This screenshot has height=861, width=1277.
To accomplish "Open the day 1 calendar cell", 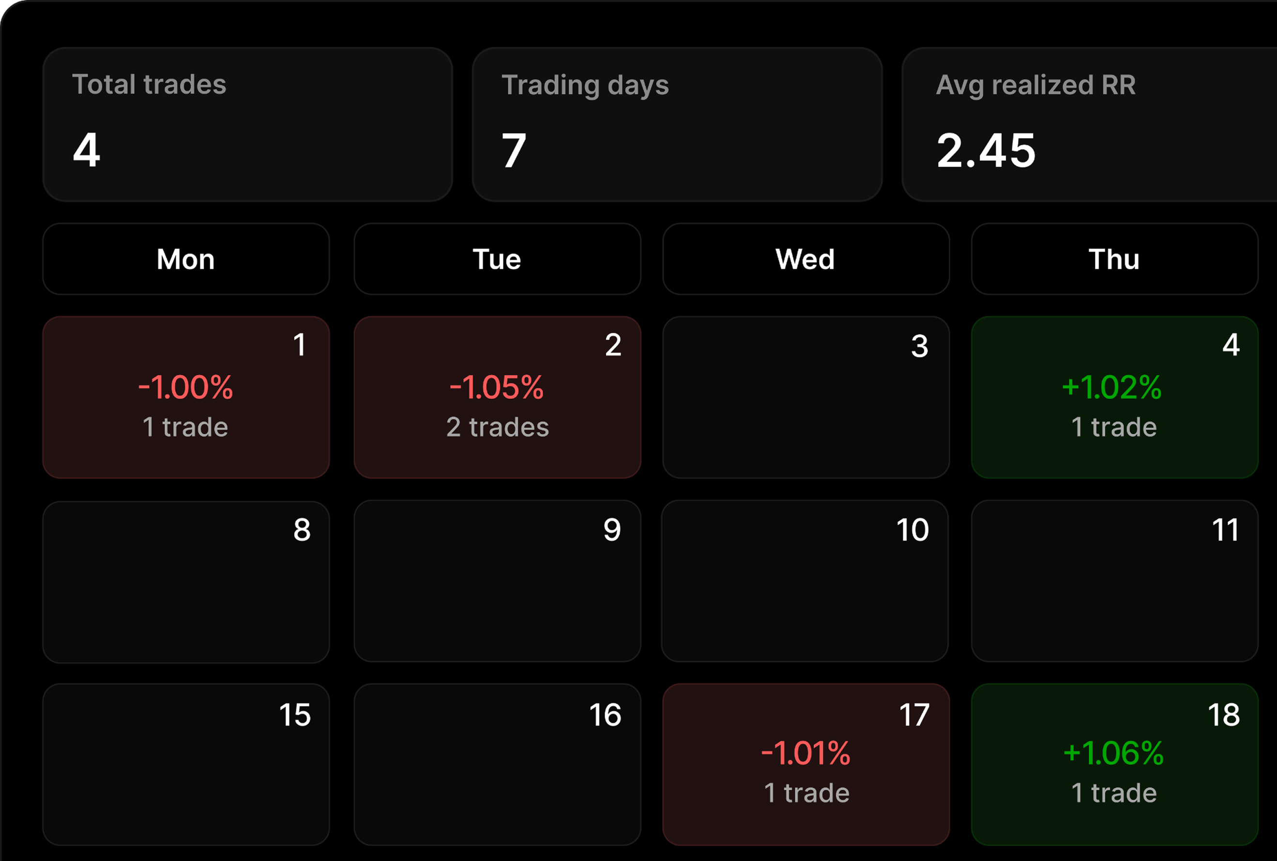I will point(185,397).
